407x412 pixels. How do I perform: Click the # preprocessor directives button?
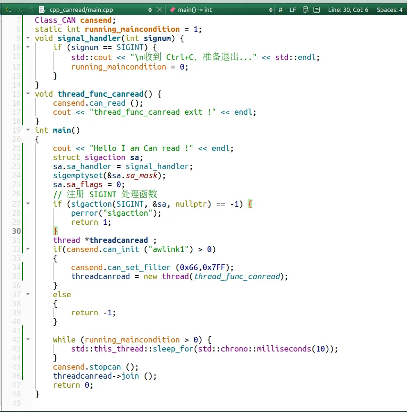(x=281, y=10)
